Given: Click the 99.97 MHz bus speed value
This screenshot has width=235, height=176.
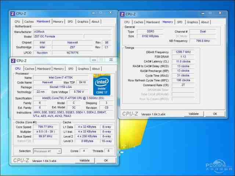Looking at the screenshot, I should tap(46, 136).
